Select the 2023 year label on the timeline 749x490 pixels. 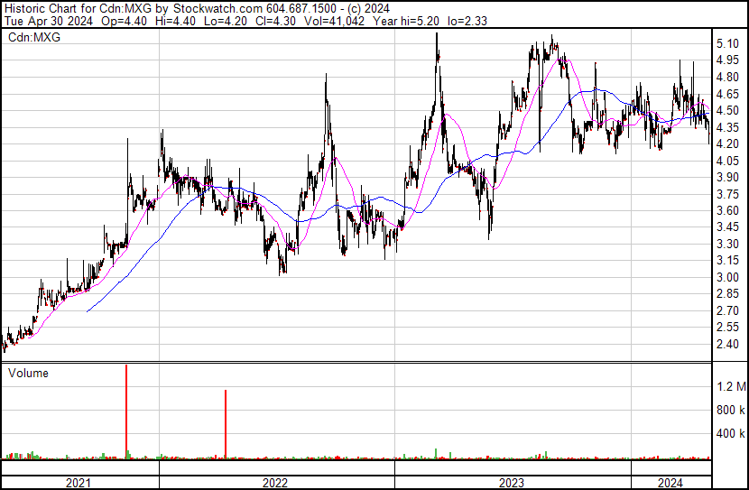(512, 483)
